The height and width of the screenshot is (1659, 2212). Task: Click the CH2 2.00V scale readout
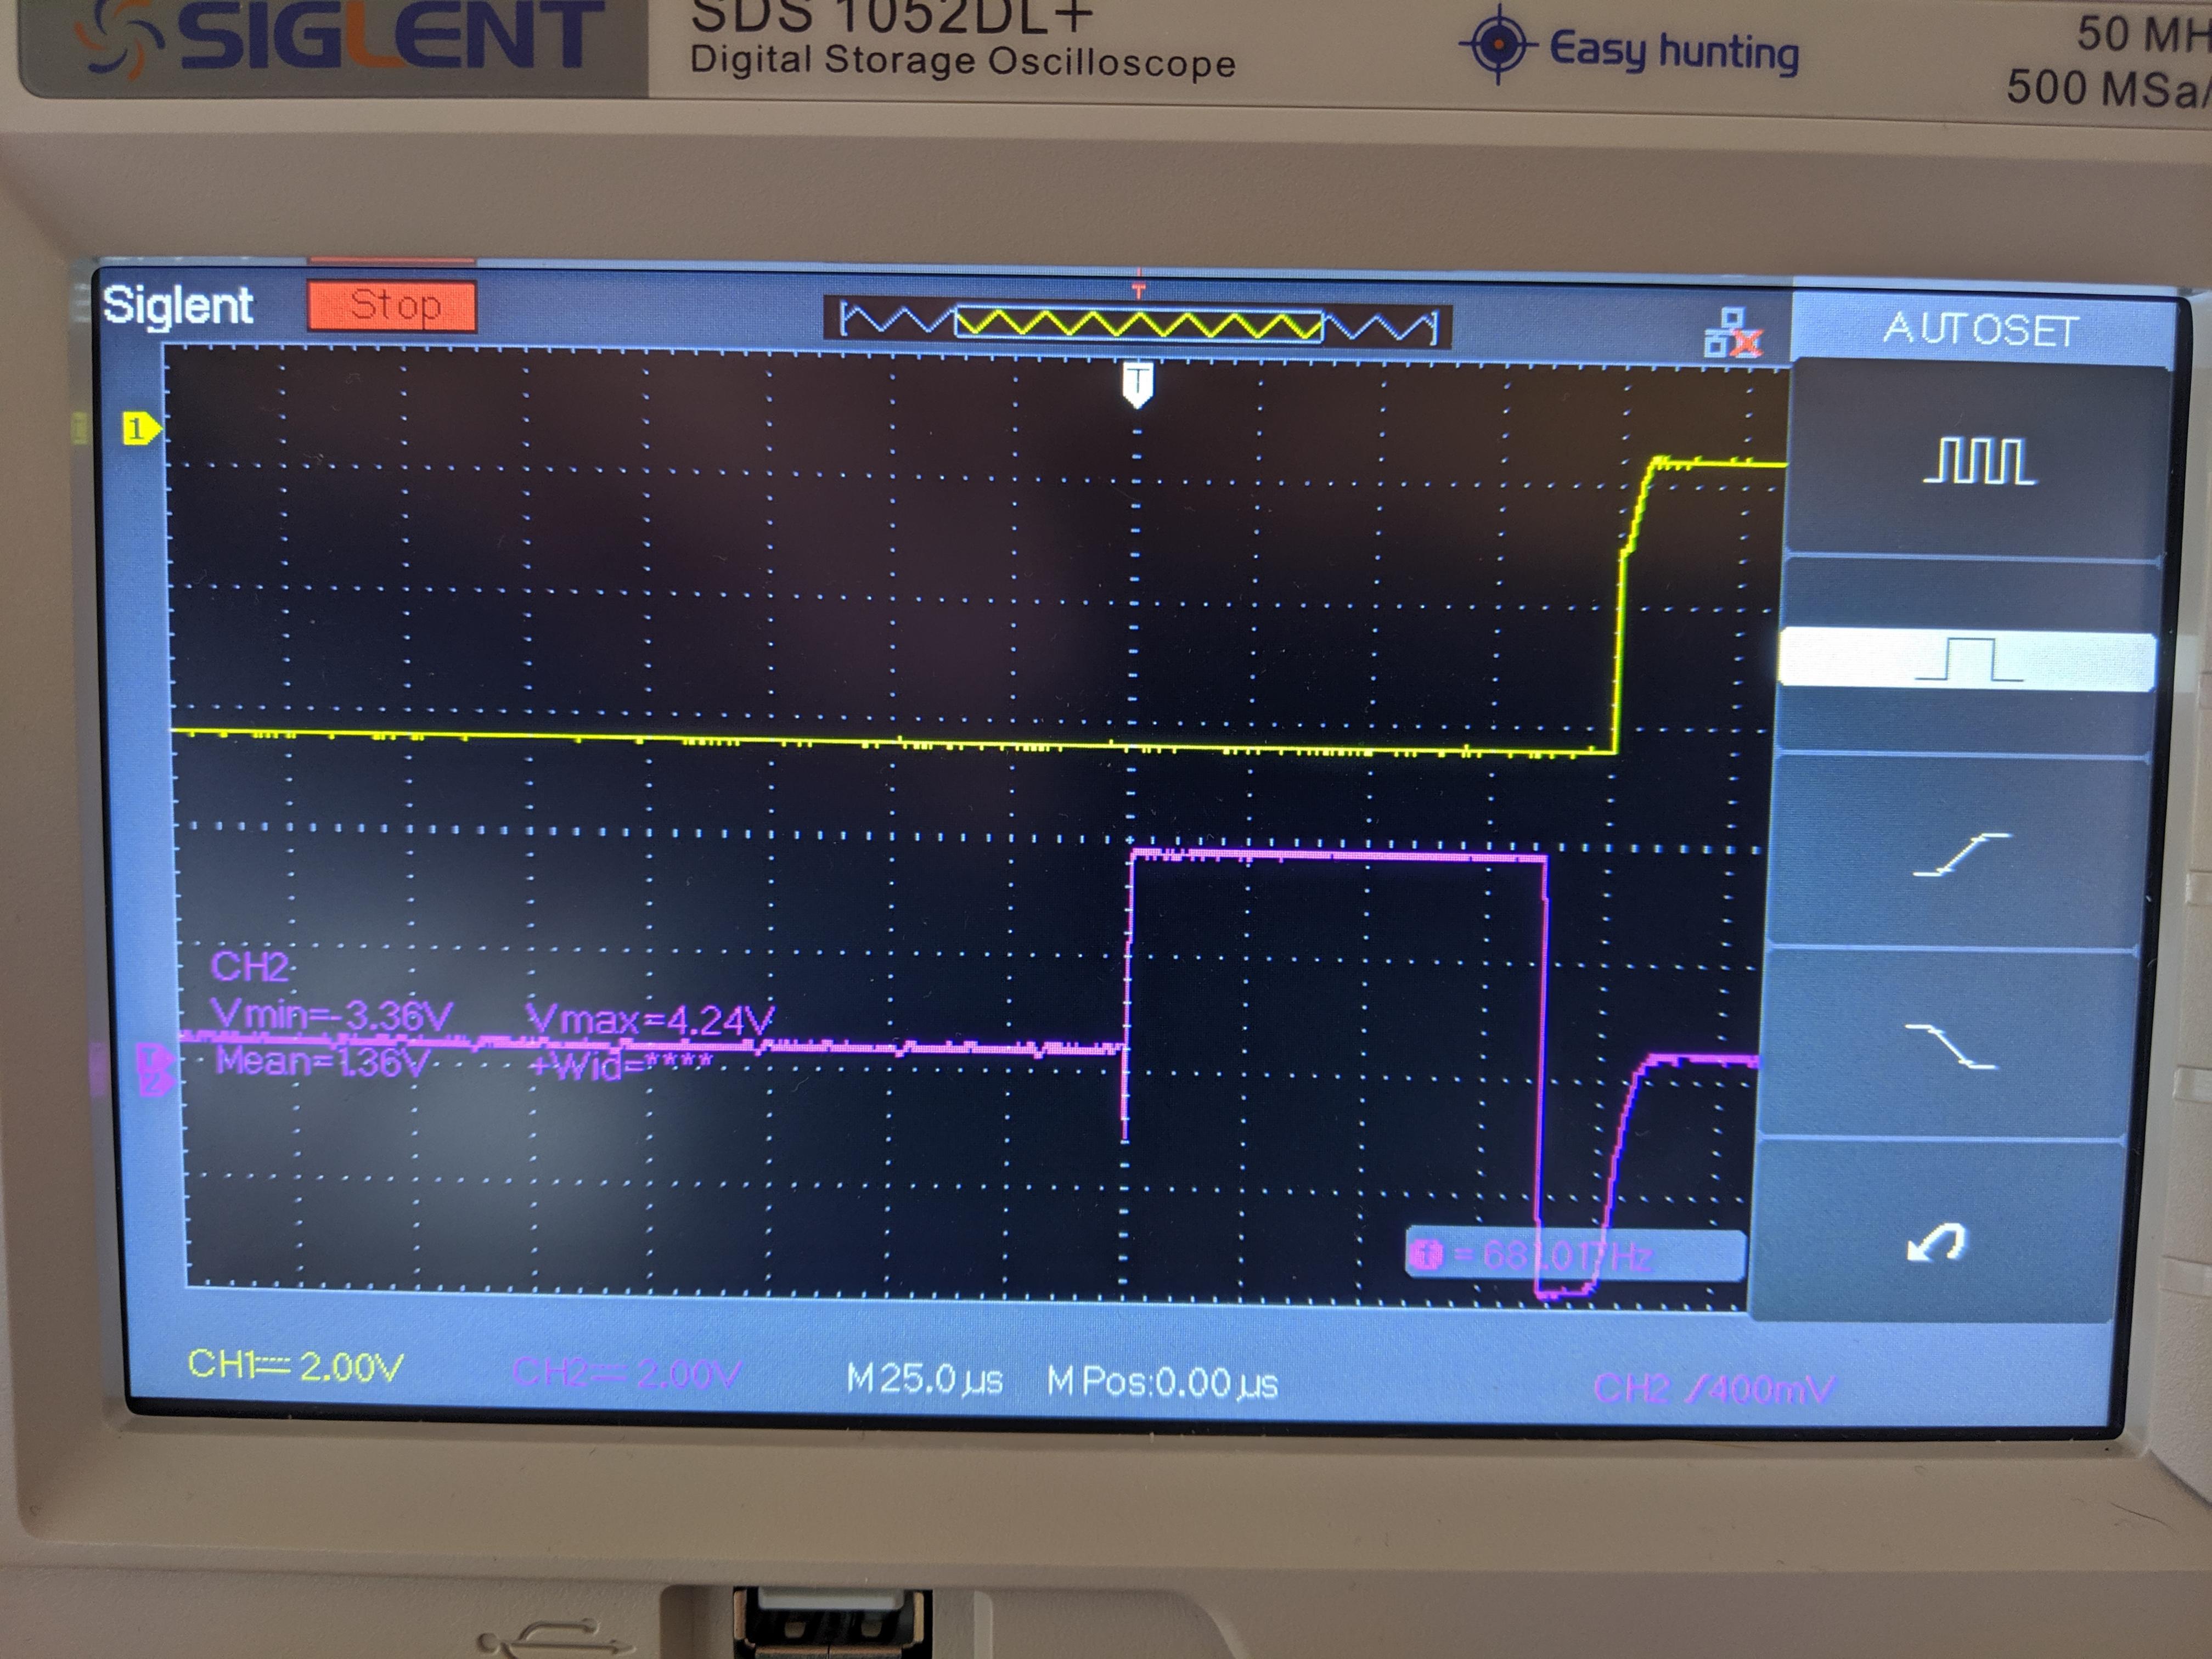click(626, 1374)
